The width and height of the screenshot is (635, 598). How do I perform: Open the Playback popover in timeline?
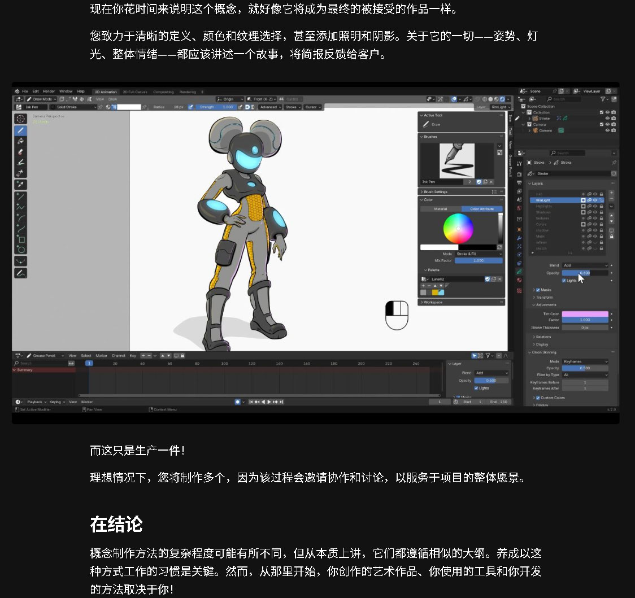[37, 402]
